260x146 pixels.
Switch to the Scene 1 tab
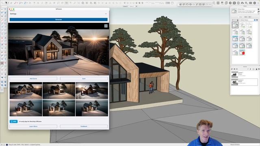click(126, 6)
